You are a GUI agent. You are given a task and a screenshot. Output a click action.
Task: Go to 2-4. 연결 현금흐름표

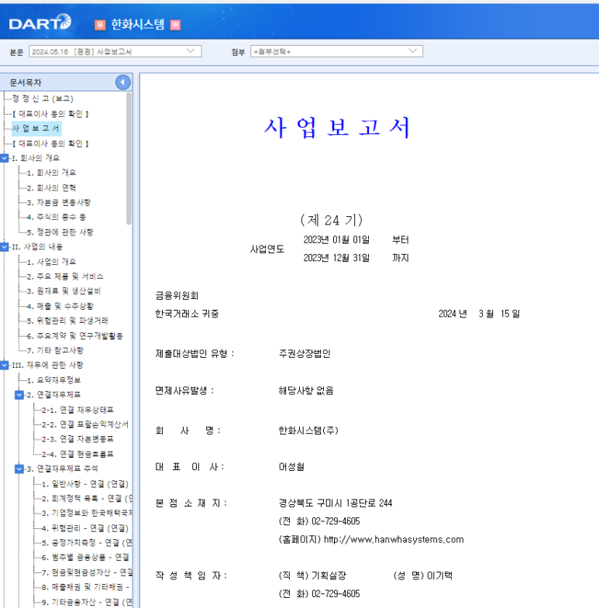pos(77,454)
